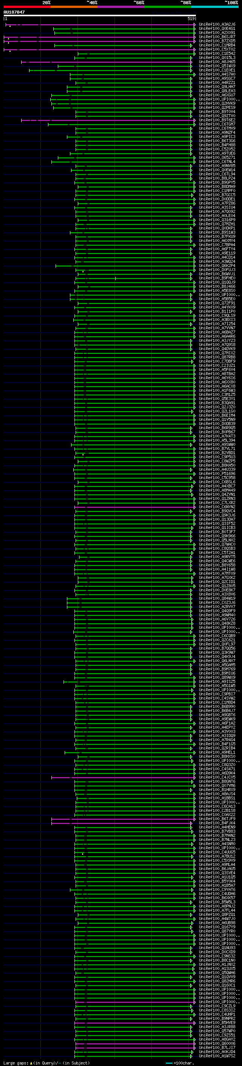This screenshot has height=1066, width=242.
Task: Select hit label UniRef100_Q5LNV2
Action: coord(217,540)
